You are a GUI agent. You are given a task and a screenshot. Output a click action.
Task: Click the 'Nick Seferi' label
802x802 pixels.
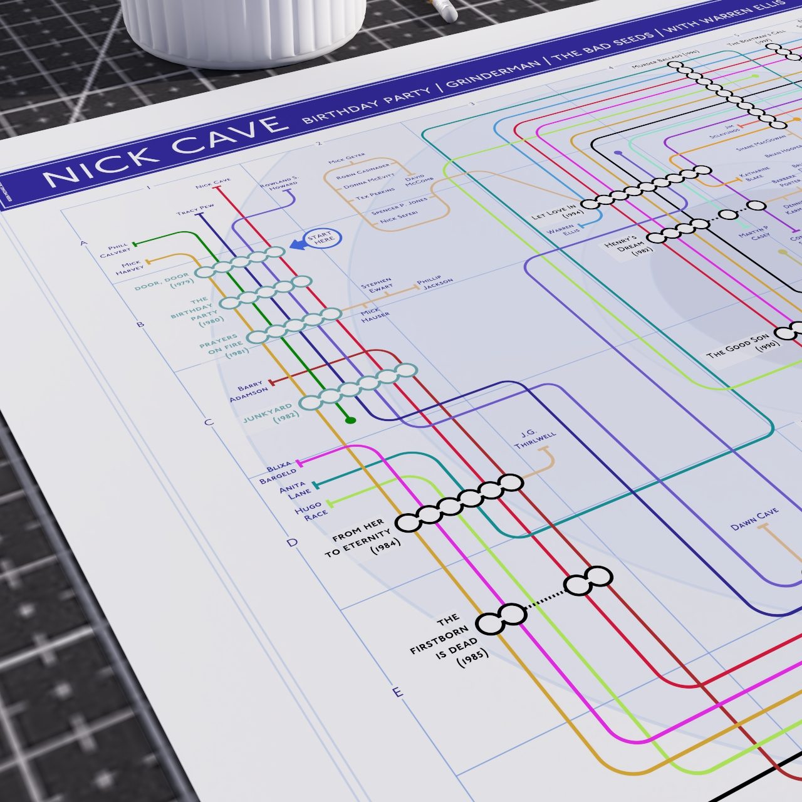click(398, 218)
